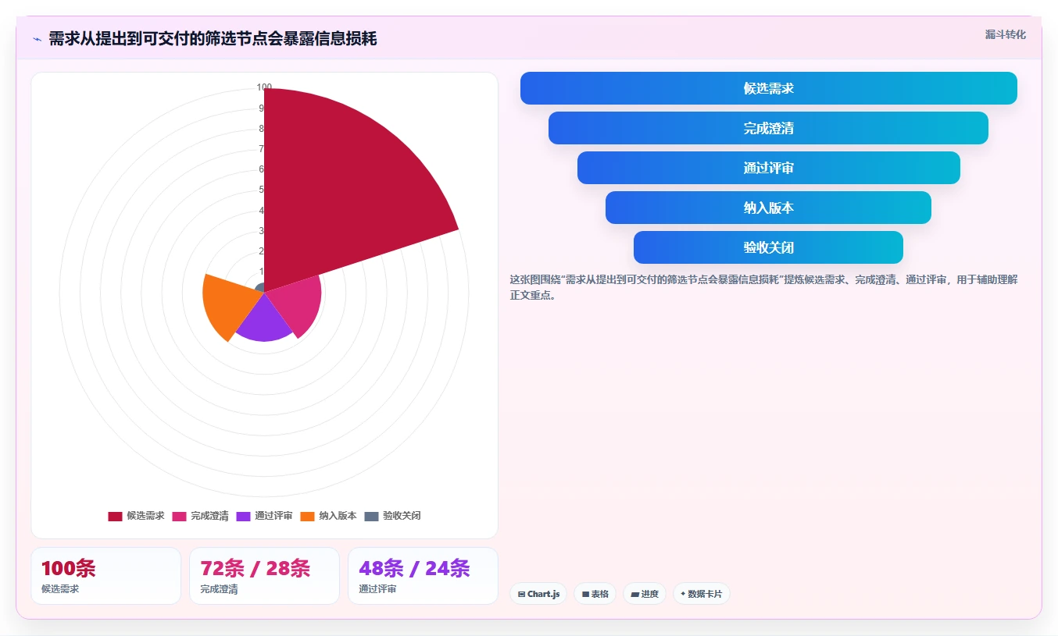Click the Chart.js tag chip
1058x636 pixels.
[538, 594]
